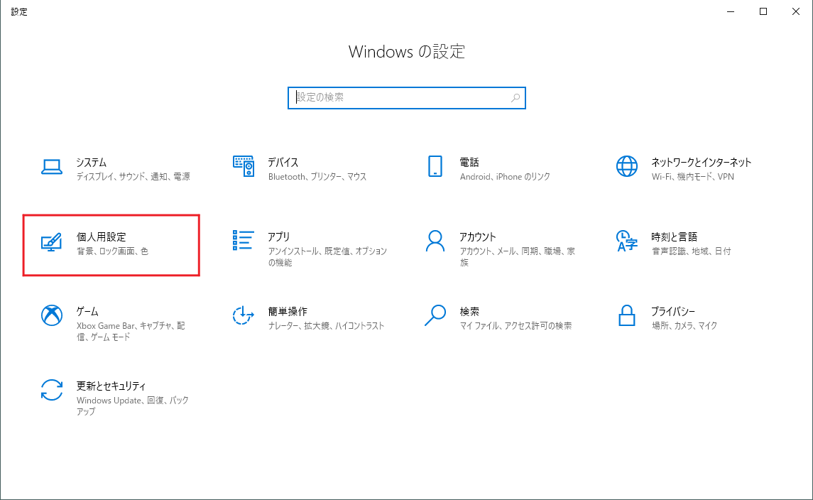Click the ネットワークとインターネット globe icon
Screen dimensions: 813x500
[627, 166]
